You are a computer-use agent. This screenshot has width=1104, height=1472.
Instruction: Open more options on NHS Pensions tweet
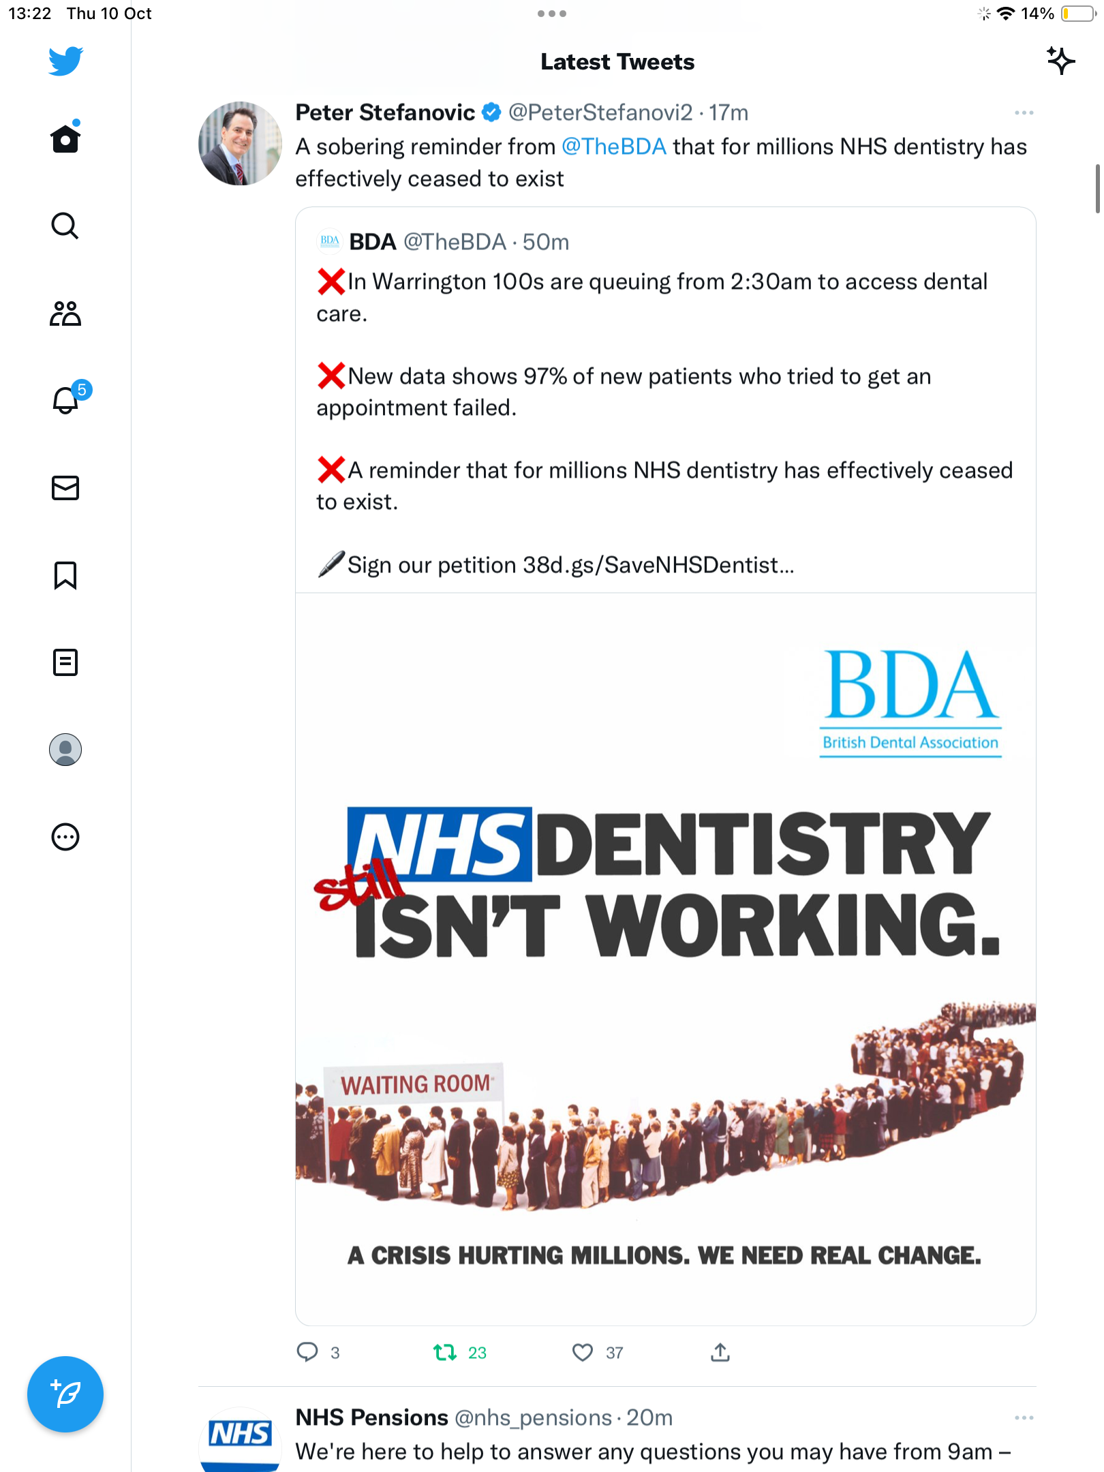1024,1418
